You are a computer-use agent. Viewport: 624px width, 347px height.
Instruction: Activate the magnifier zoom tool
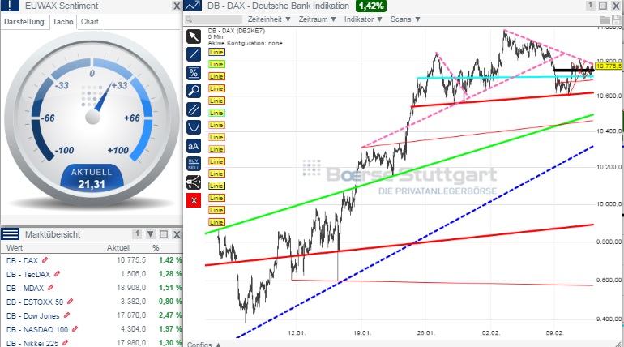click(194, 91)
